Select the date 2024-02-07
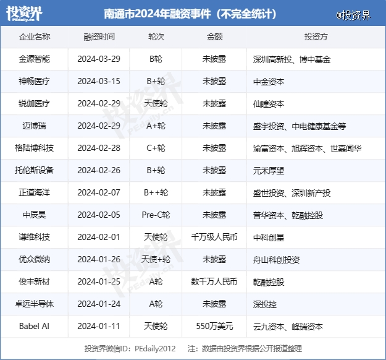 pyautogui.click(x=99, y=192)
